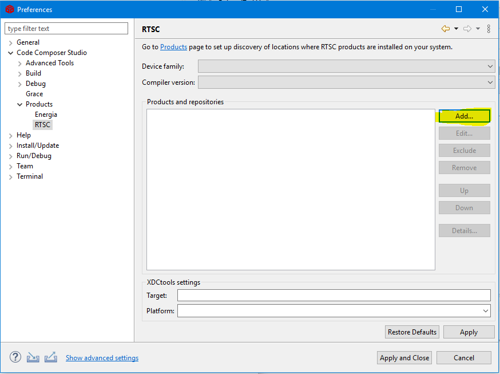The height and width of the screenshot is (374, 500).
Task: Expand the Debug tree node
Action: 20,84
